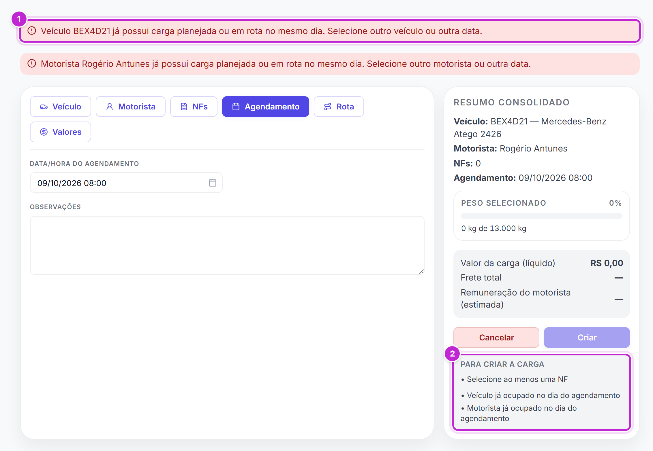Click the person icon in Motorista tab
The height and width of the screenshot is (451, 653).
[x=110, y=107]
